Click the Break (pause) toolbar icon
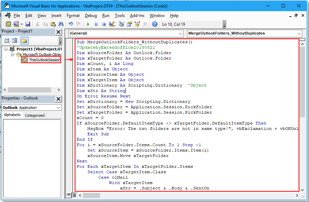 [x=96, y=24]
